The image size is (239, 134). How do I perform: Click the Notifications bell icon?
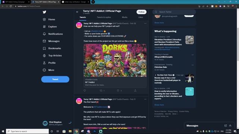click(x=44, y=34)
